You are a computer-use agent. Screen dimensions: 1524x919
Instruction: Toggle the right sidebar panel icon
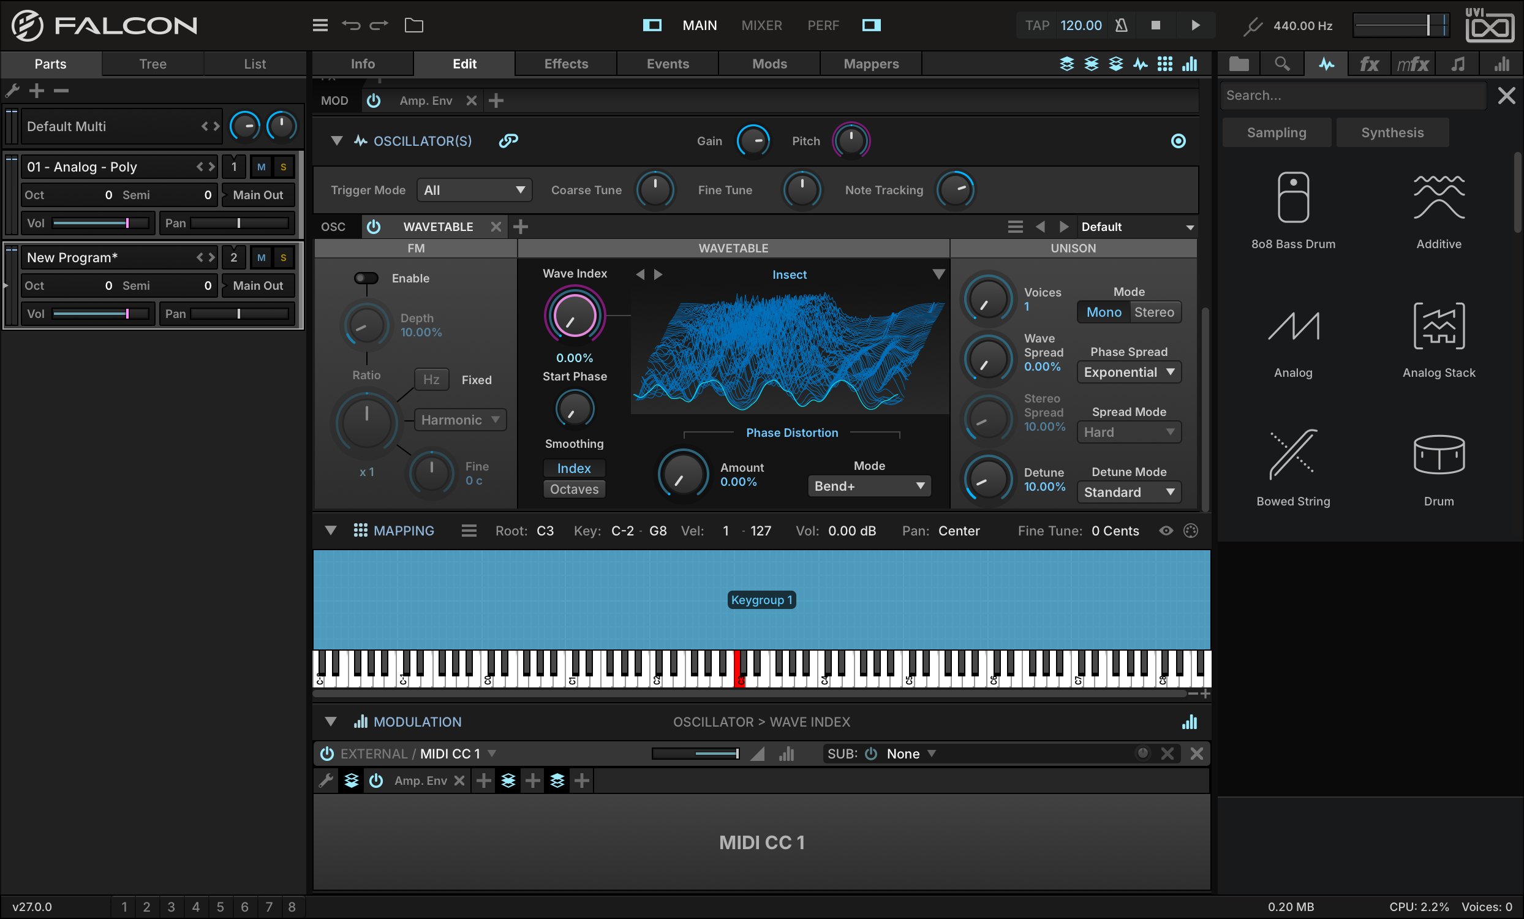click(871, 25)
